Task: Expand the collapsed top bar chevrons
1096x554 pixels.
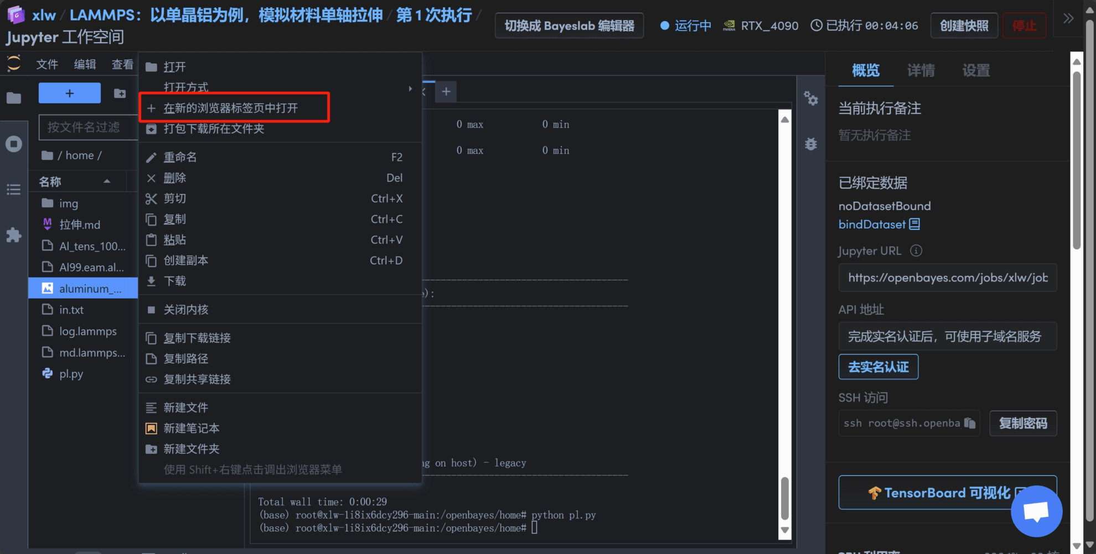Action: coord(1068,18)
